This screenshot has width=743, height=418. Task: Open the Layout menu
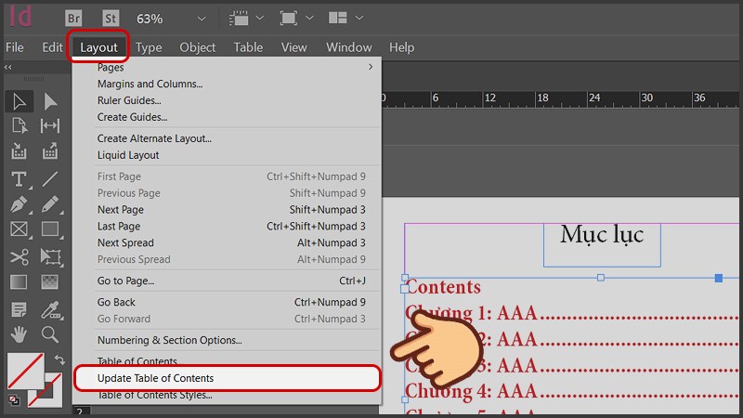(98, 47)
